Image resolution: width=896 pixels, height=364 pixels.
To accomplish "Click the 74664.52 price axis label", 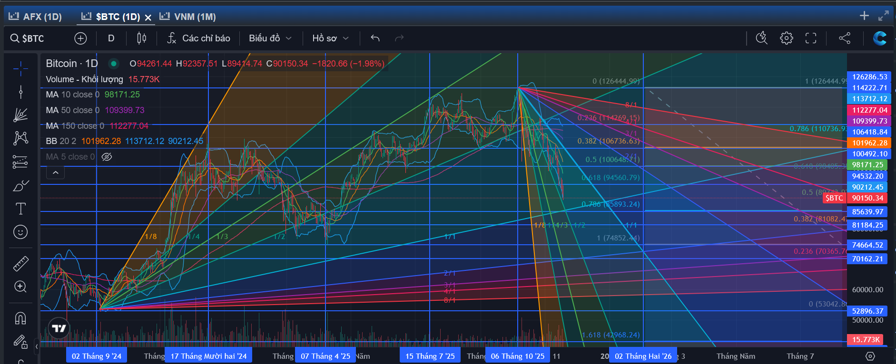I will 867,245.
